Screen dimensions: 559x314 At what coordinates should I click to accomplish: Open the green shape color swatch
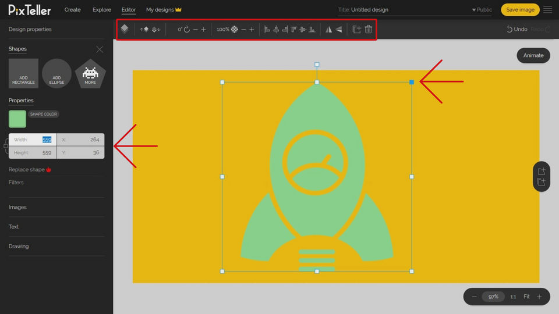point(17,119)
